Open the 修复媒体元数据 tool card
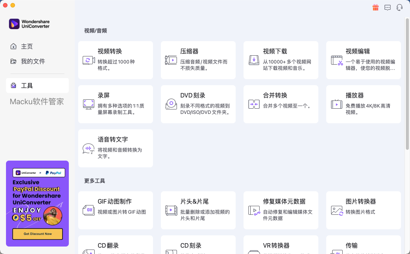The image size is (410, 254). (x=281, y=210)
